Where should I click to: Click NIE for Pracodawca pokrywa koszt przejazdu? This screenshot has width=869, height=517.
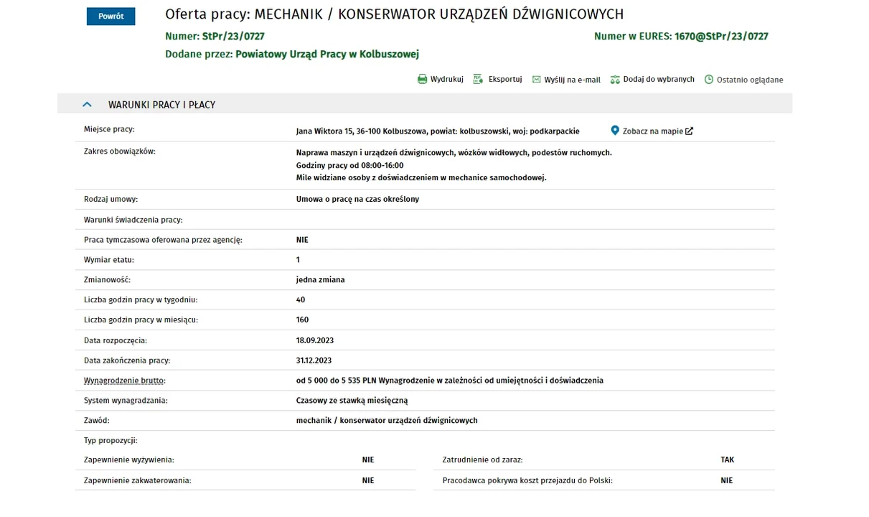[x=727, y=480]
